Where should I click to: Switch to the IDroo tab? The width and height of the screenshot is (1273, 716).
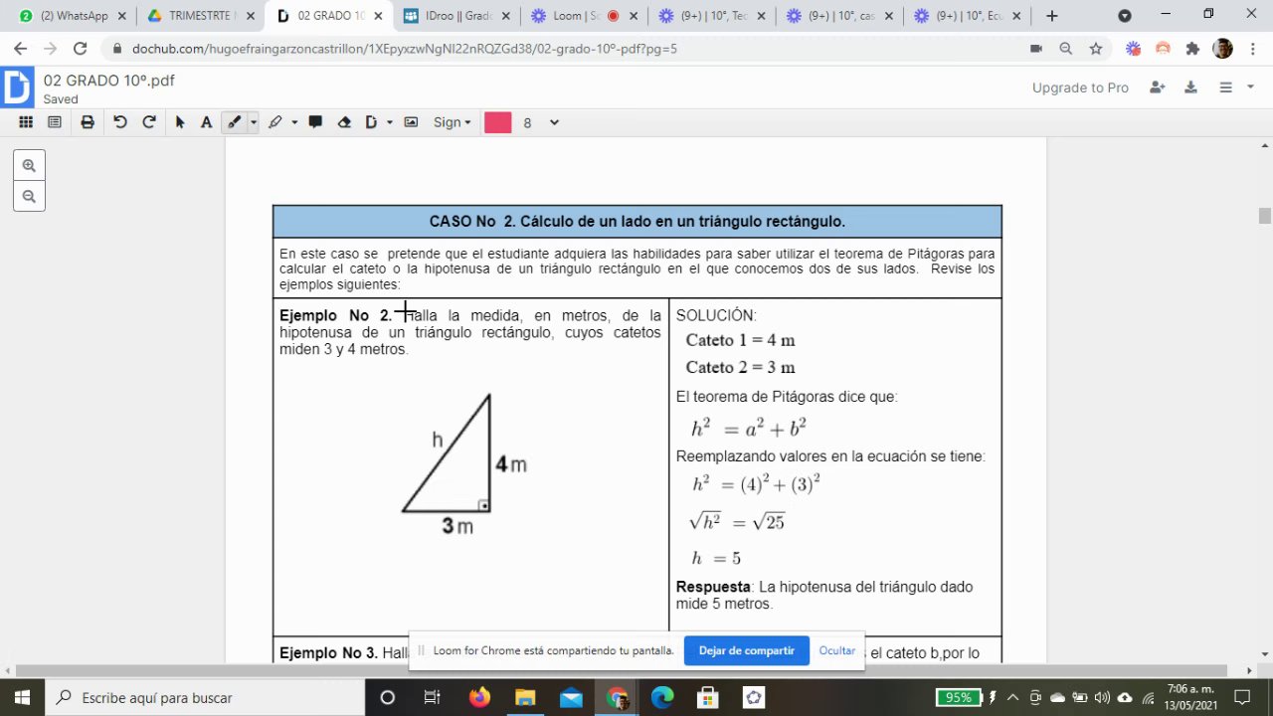[455, 16]
